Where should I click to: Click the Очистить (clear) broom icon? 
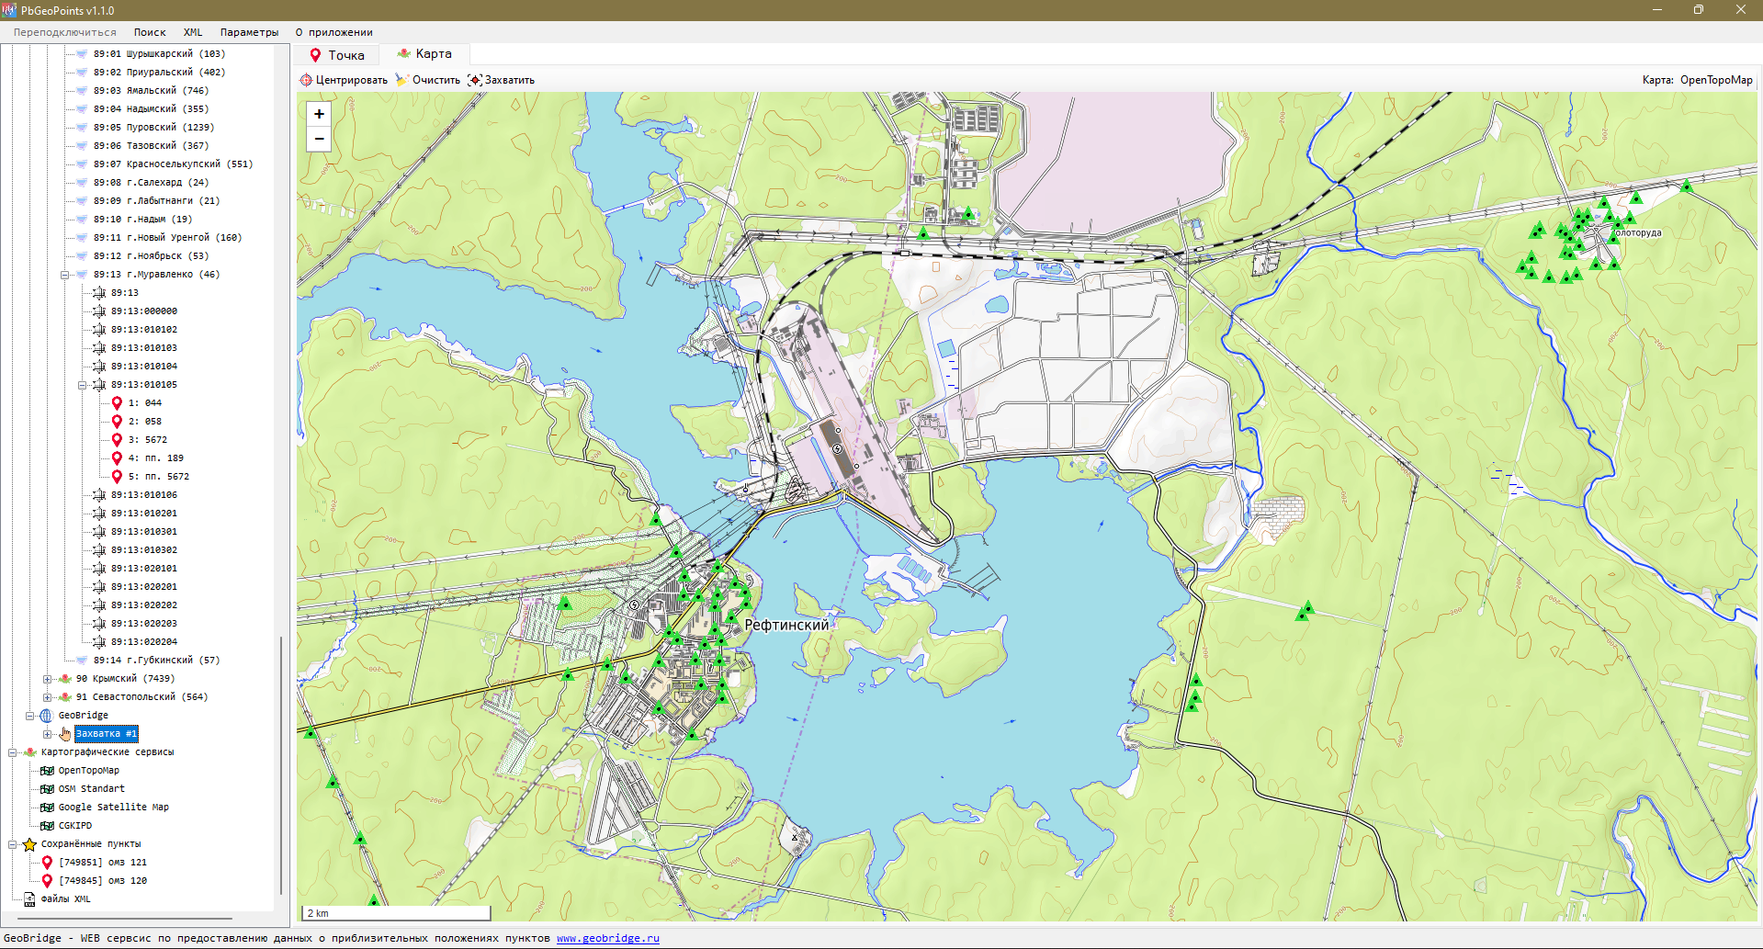pyautogui.click(x=401, y=80)
